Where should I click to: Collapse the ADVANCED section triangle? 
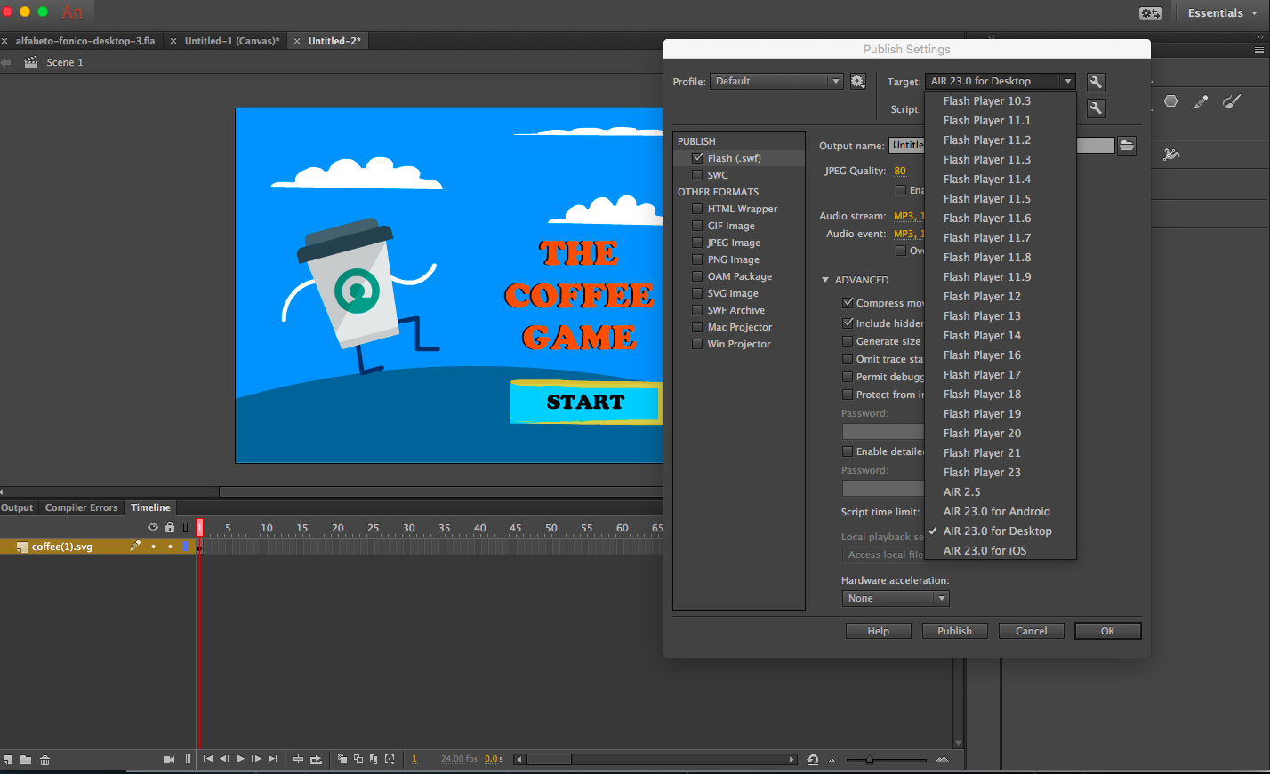825,280
